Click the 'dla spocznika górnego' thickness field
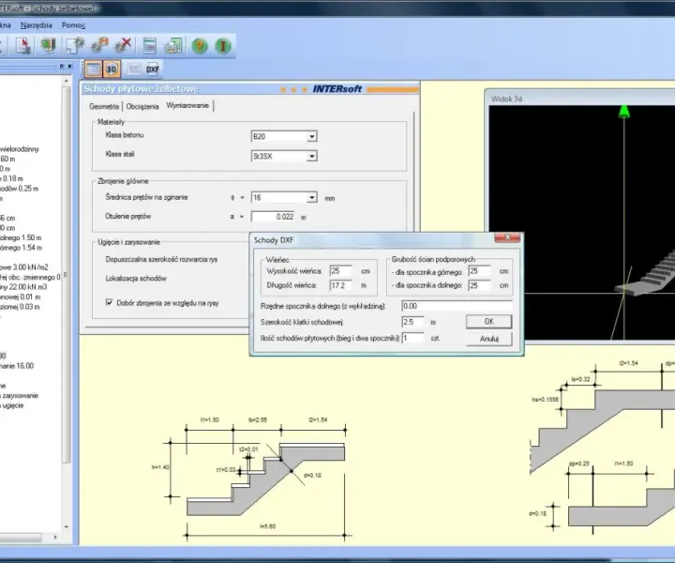This screenshot has width=675, height=563. (x=480, y=271)
